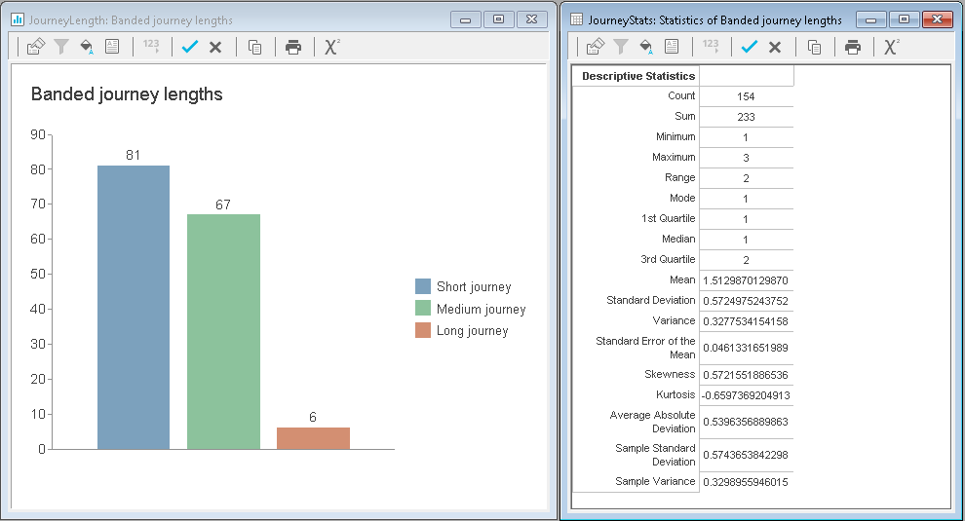Click the chi-square icon in JourneyStats window
Viewport: 965px width, 521px height.
pyautogui.click(x=891, y=47)
